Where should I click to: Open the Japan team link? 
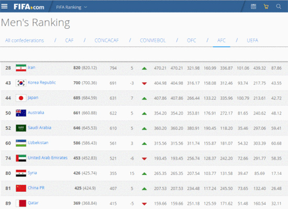33,98
